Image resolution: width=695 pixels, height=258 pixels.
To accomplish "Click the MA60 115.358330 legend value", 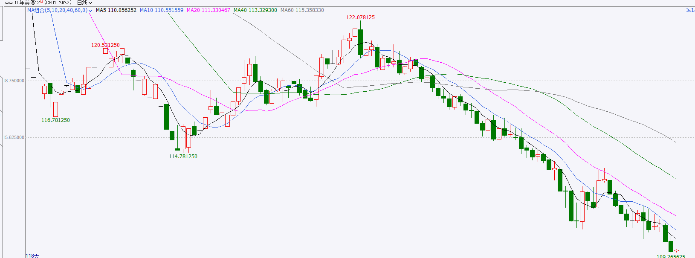I will click(302, 10).
